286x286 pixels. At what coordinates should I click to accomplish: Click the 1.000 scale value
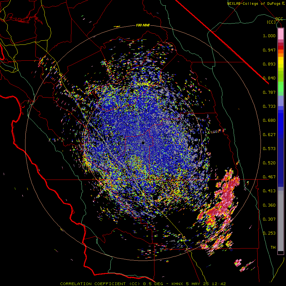[x=269, y=36]
